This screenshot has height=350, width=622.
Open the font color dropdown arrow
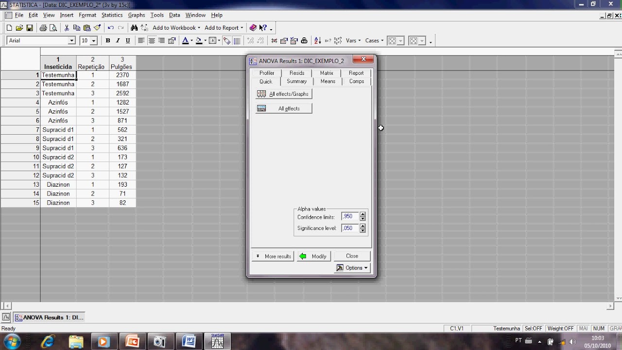coord(191,41)
